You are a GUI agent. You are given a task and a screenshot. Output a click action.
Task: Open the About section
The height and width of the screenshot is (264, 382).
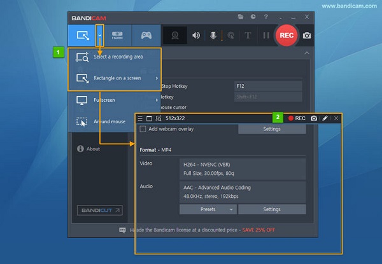(88, 149)
